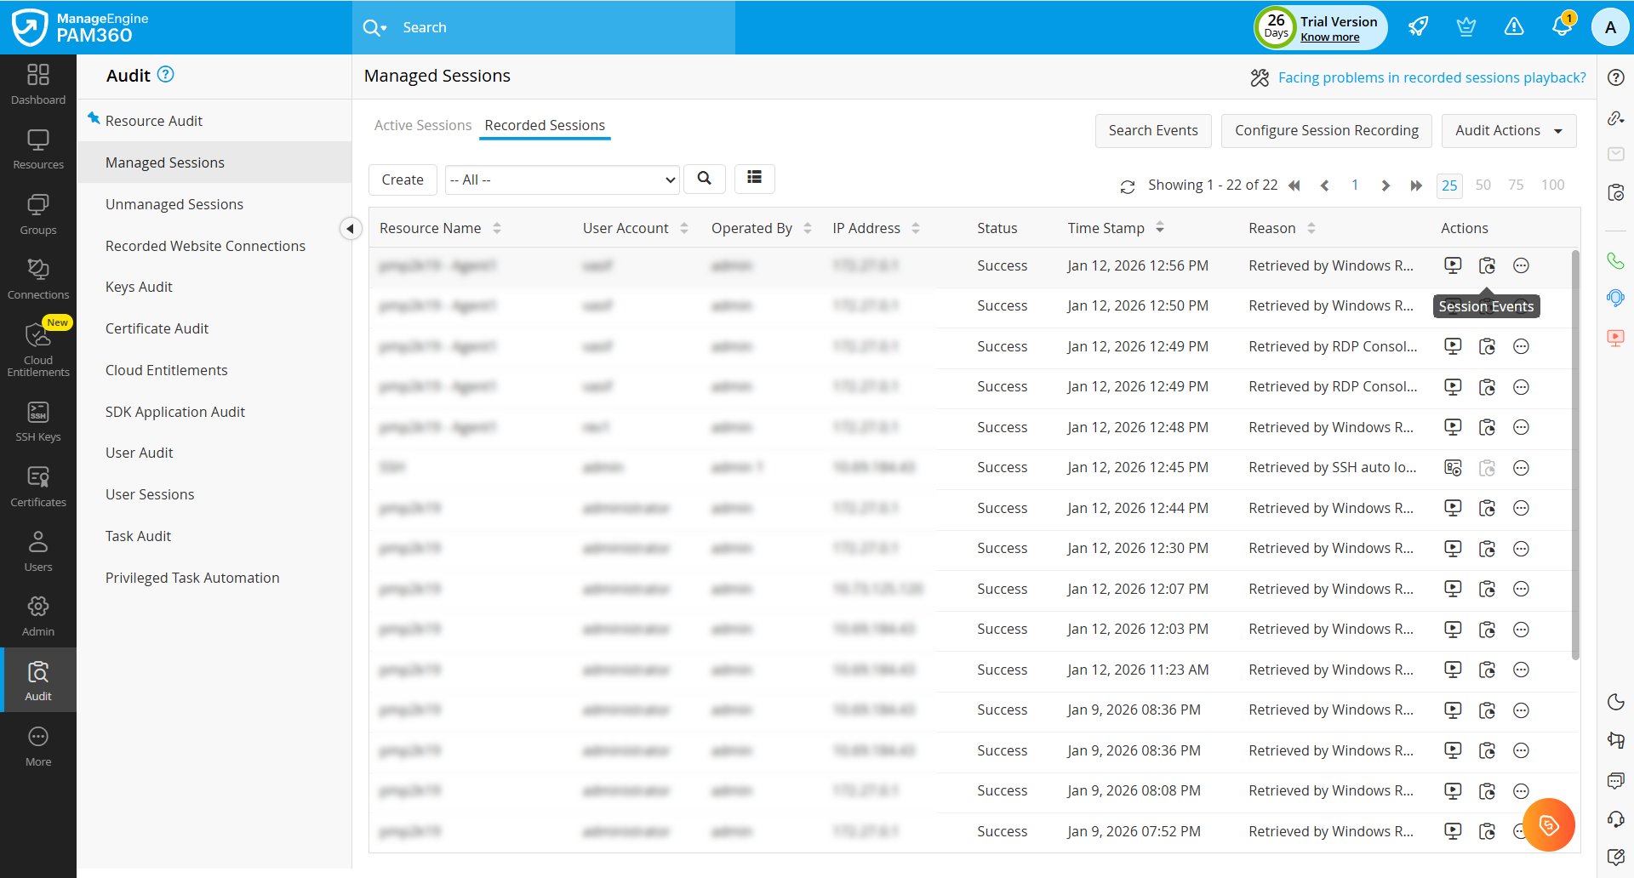This screenshot has height=878, width=1634.
Task: Open the -- All -- filter dropdown
Action: tap(562, 180)
